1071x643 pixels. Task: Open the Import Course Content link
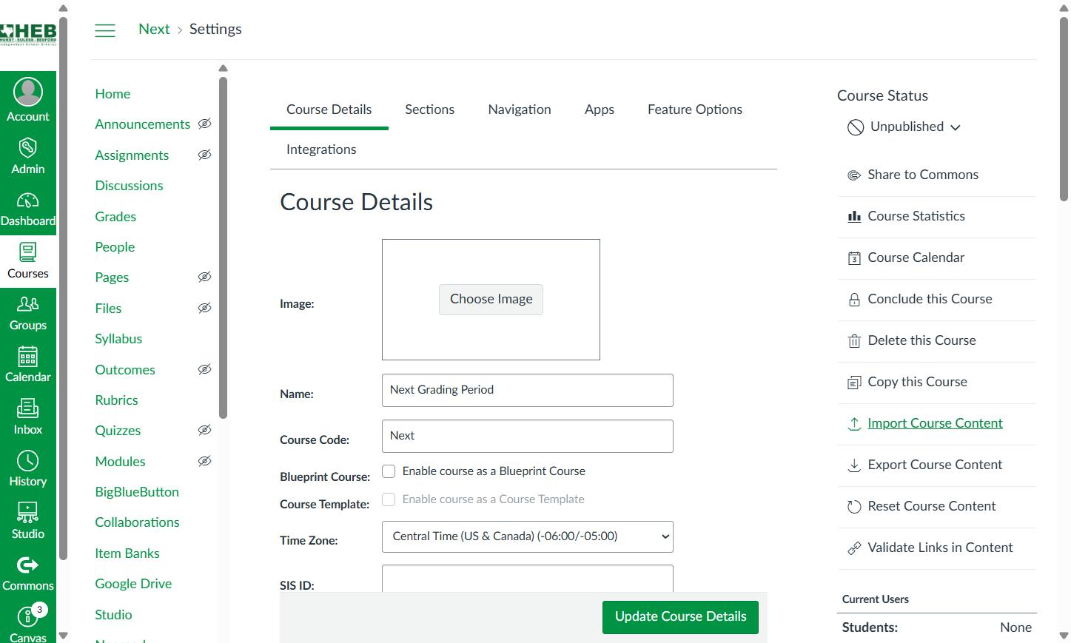(x=935, y=423)
